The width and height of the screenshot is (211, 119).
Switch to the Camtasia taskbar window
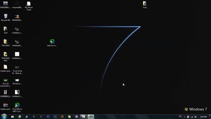[83, 117]
